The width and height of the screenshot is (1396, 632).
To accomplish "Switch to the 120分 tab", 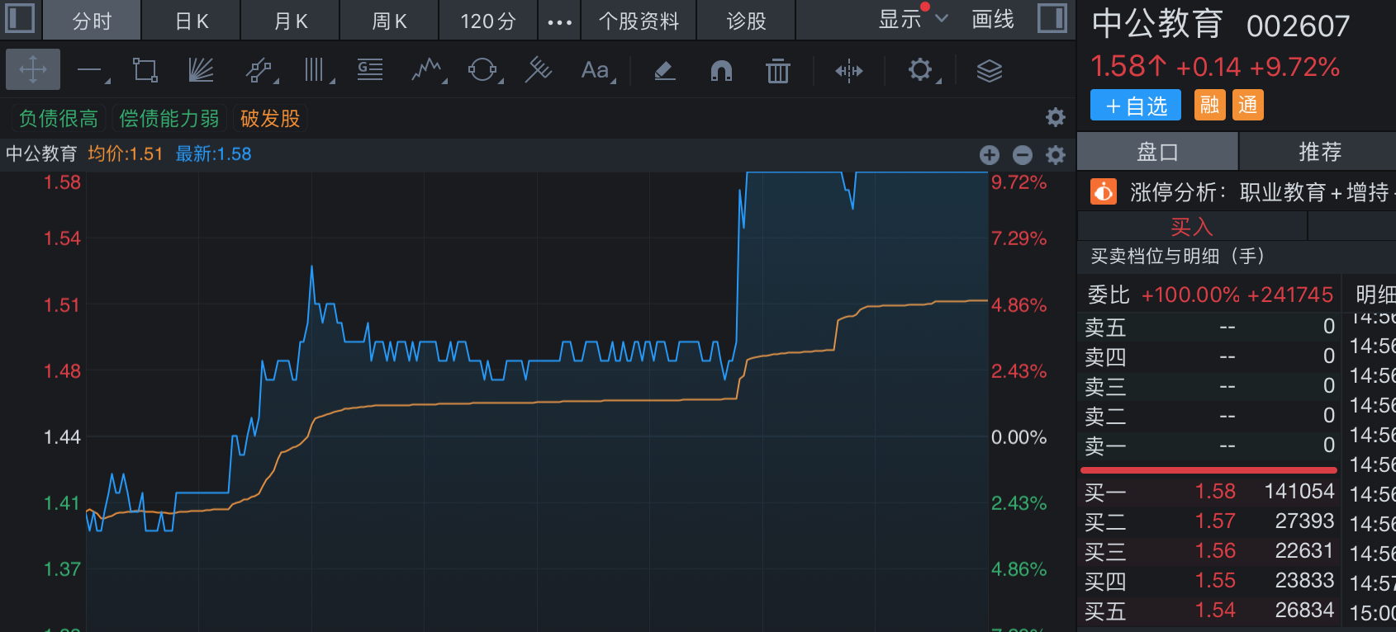I will point(488,21).
